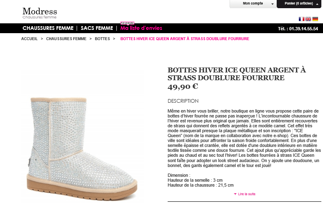The image size is (323, 203).
Task: Click the current product breadcrumb title
Action: pyautogui.click(x=185, y=38)
